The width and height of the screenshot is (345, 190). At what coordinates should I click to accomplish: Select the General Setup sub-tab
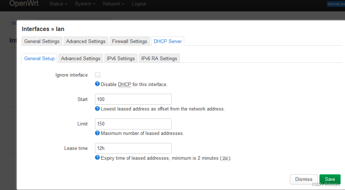(x=39, y=58)
